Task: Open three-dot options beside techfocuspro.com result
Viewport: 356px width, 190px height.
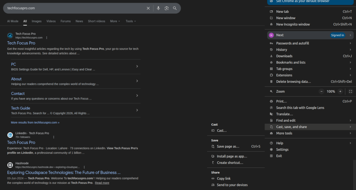Action: (47, 37)
